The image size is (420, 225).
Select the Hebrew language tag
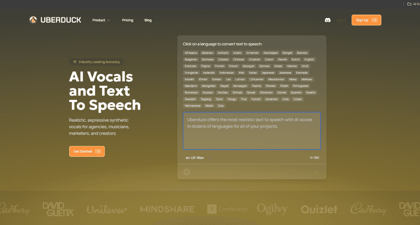292,66
